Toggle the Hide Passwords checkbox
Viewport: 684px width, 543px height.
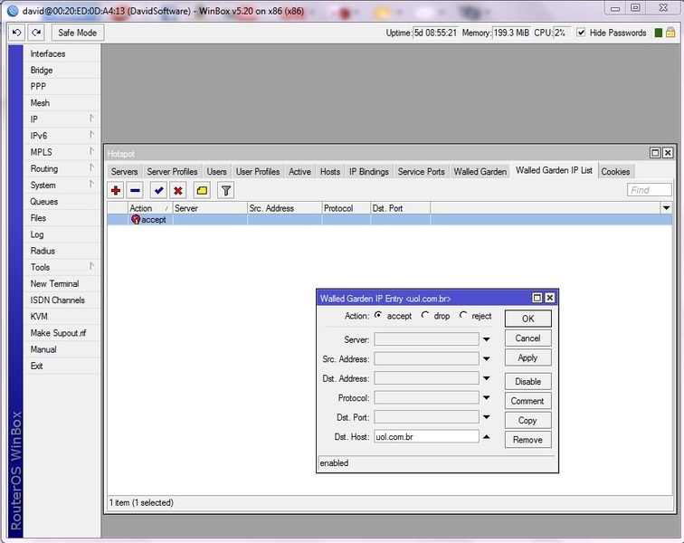pyautogui.click(x=581, y=33)
